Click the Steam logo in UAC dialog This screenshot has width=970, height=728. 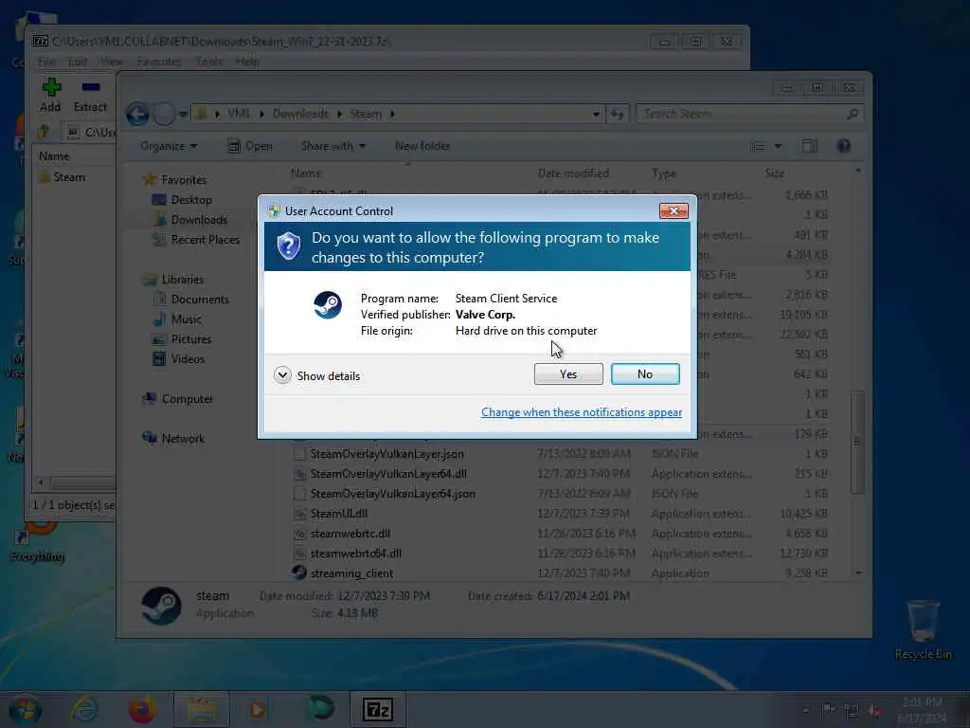coord(327,305)
